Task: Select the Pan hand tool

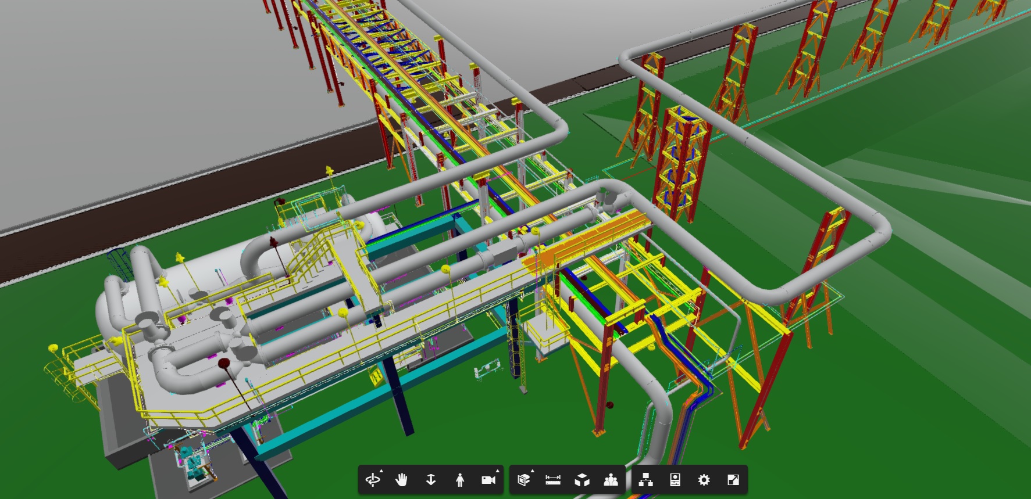Action: [402, 480]
